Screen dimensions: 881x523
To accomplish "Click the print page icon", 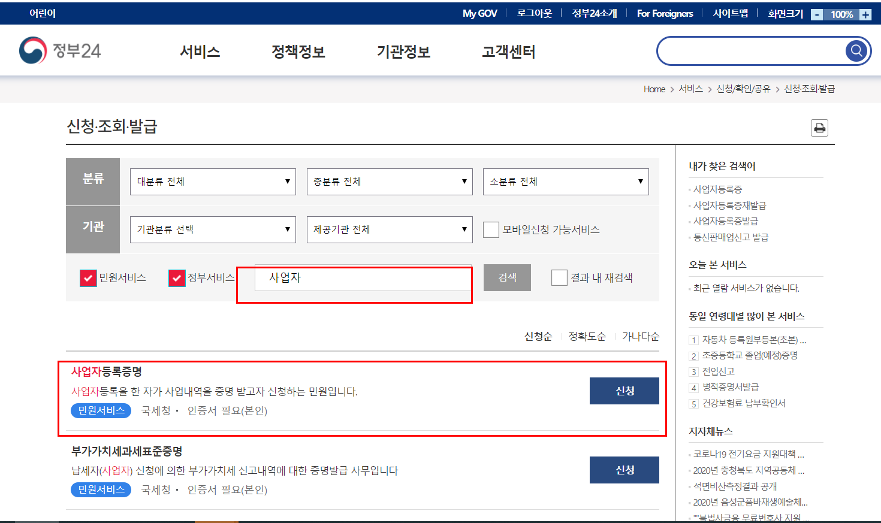I will click(x=819, y=128).
